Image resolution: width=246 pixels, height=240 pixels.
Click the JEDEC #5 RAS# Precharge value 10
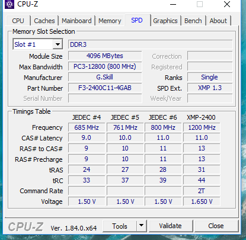(125, 159)
